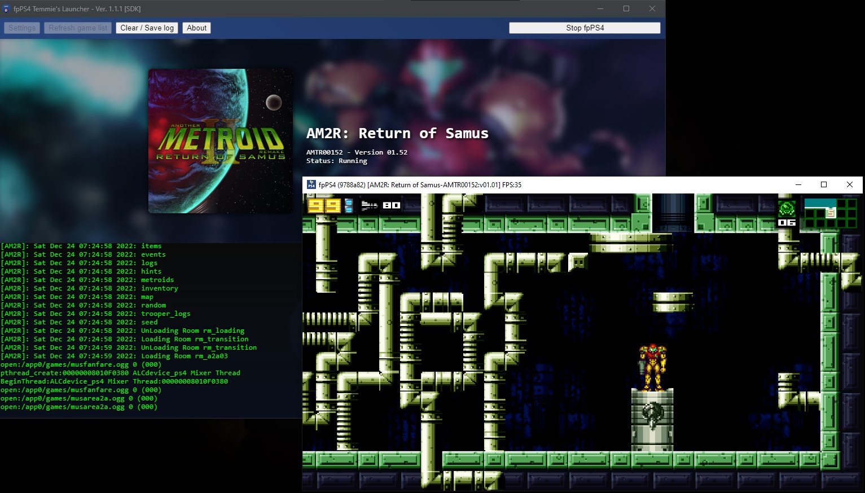Open the About dialog
Viewport: 865px width, 493px height.
(196, 28)
